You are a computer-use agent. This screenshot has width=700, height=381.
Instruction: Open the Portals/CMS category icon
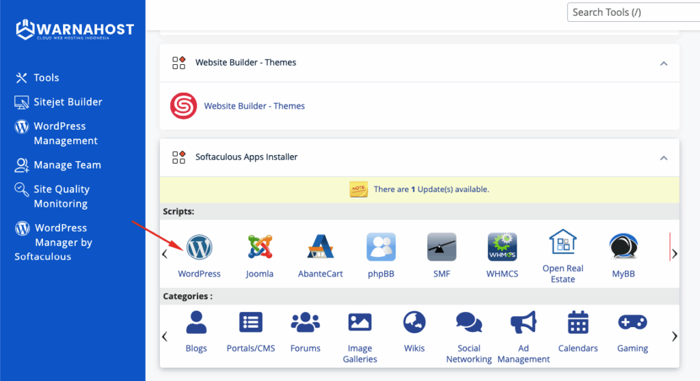pyautogui.click(x=250, y=322)
